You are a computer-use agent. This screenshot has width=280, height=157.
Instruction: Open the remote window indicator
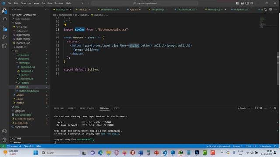tap(3, 147)
